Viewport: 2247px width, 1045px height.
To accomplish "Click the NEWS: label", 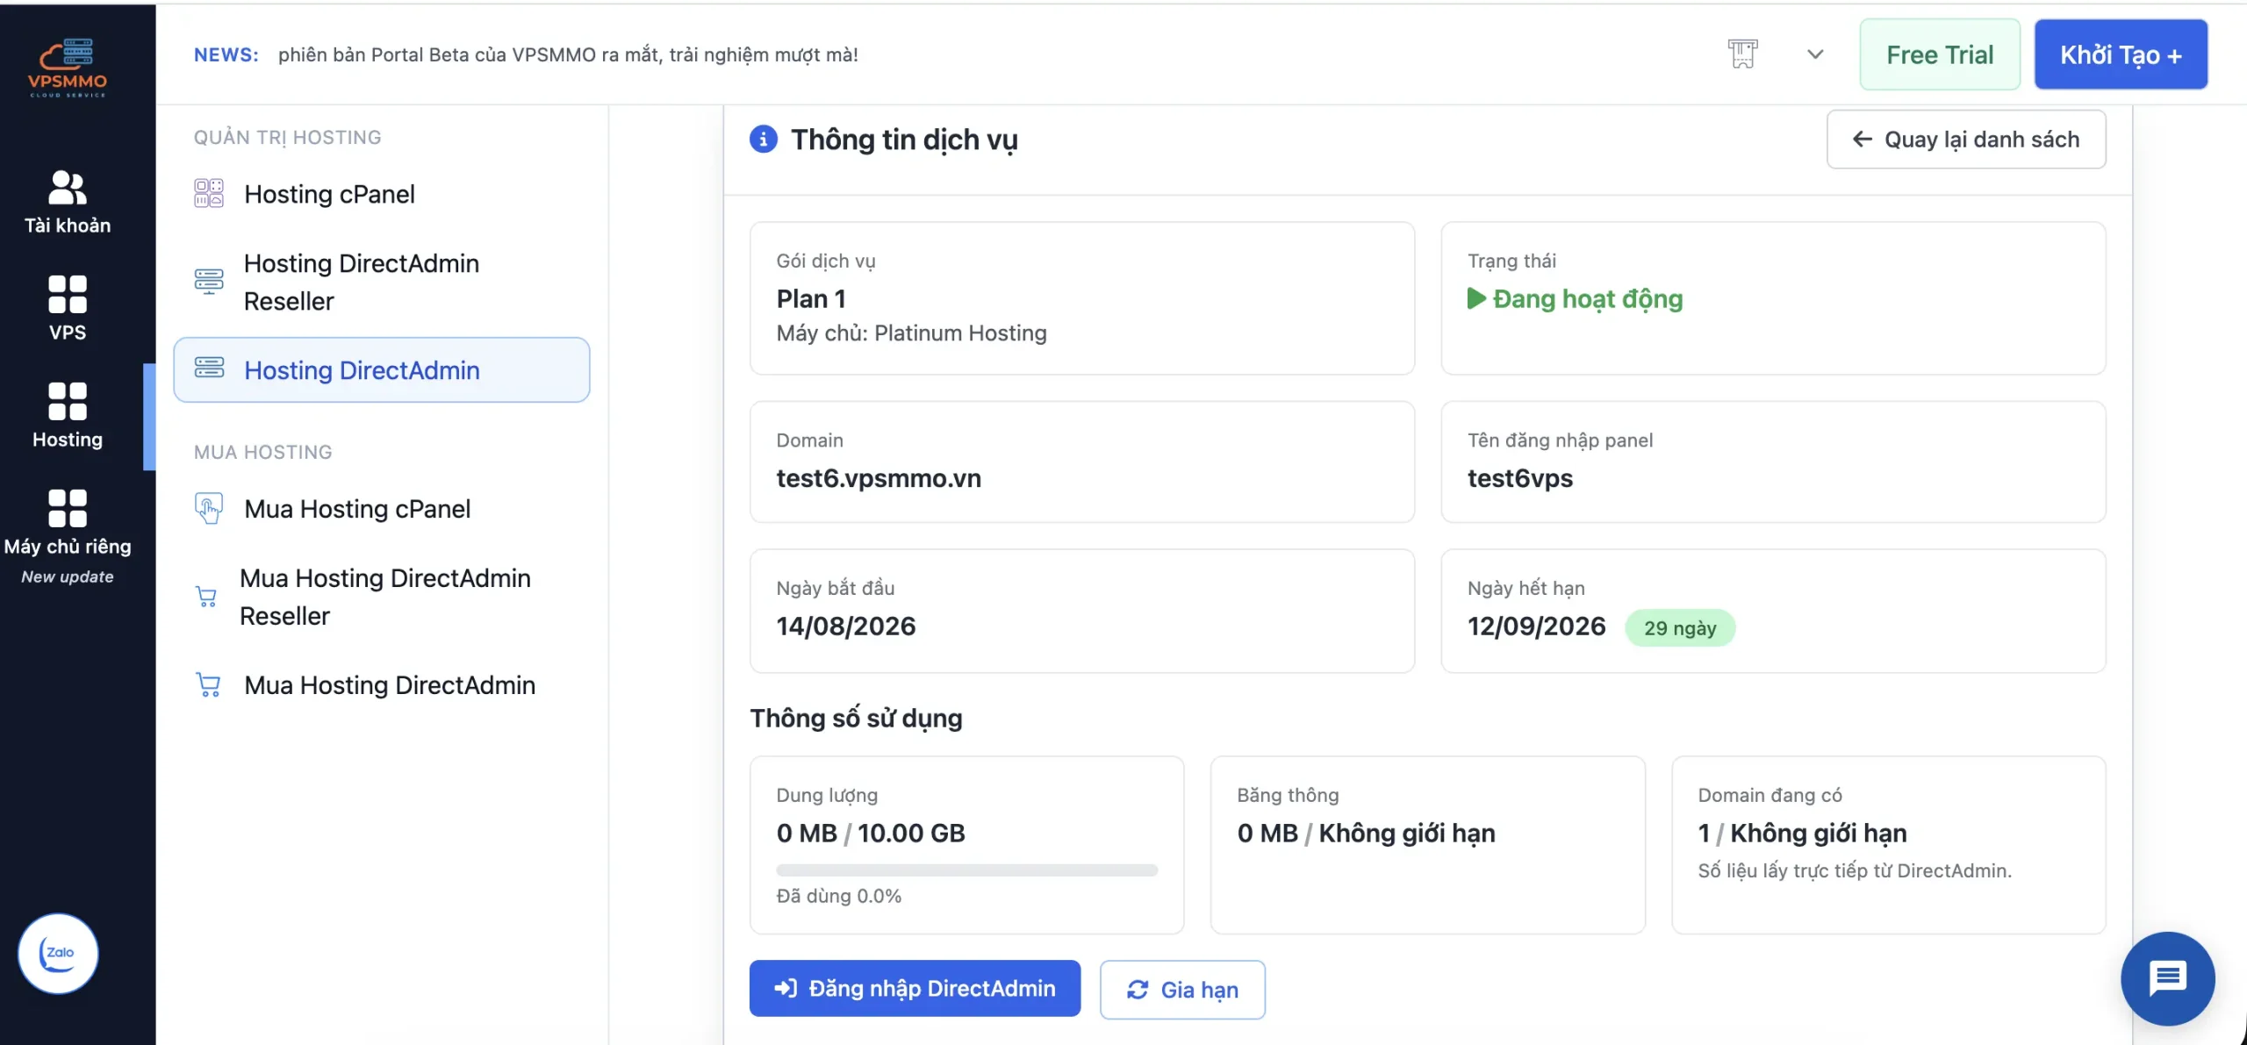I will [x=226, y=54].
